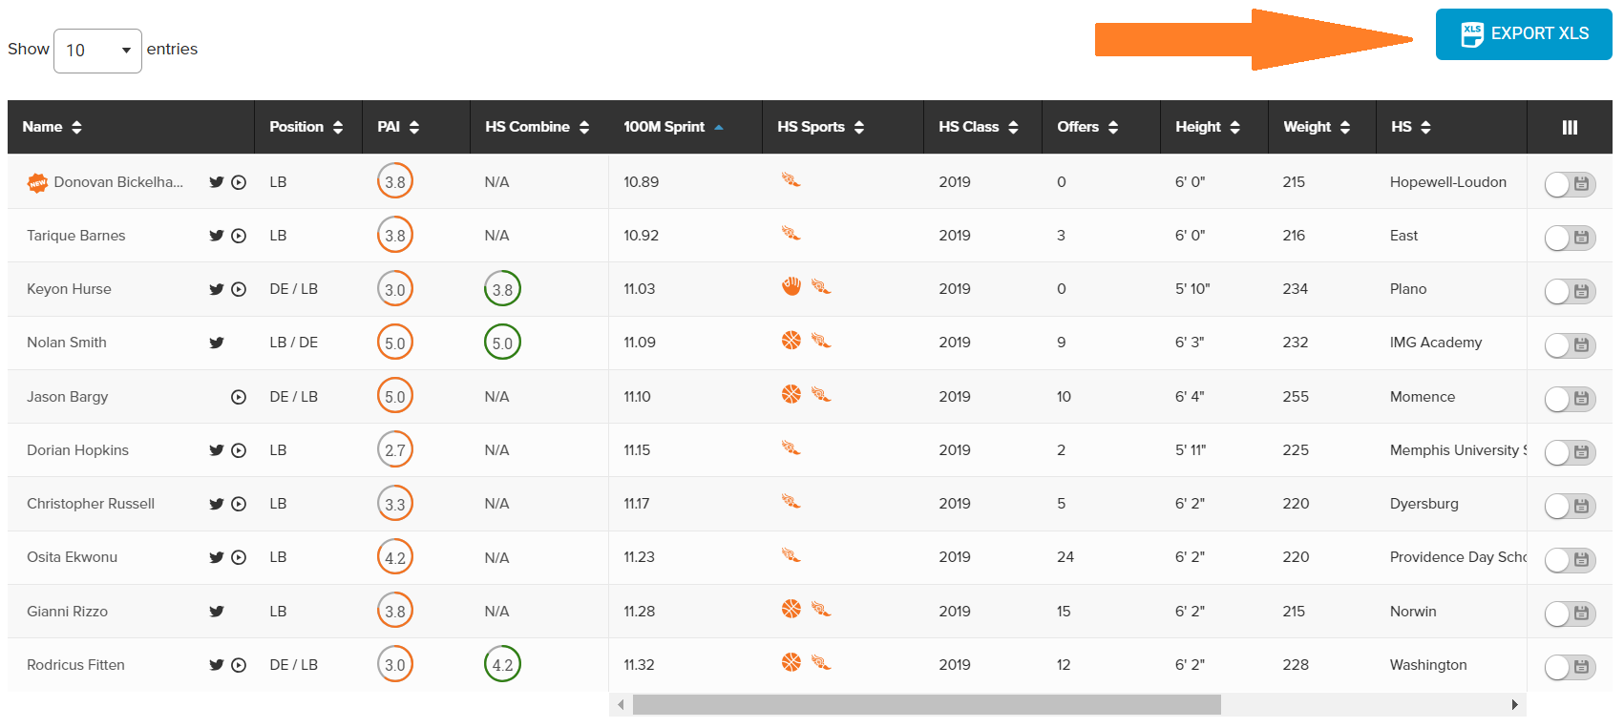Screen dimensions: 1624x728
Task: Play video for Tarique Barnes
Action: click(239, 236)
